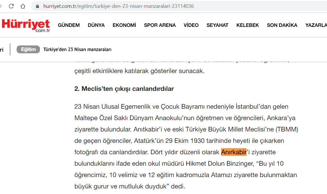This screenshot has width=327, height=194.
Task: Open the KELEBEK section
Action: point(247,25)
